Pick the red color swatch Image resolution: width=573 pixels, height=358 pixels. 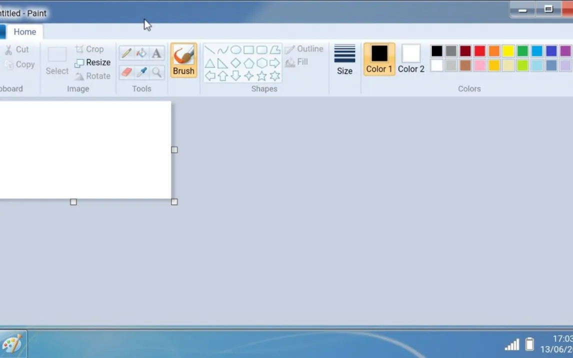click(479, 51)
